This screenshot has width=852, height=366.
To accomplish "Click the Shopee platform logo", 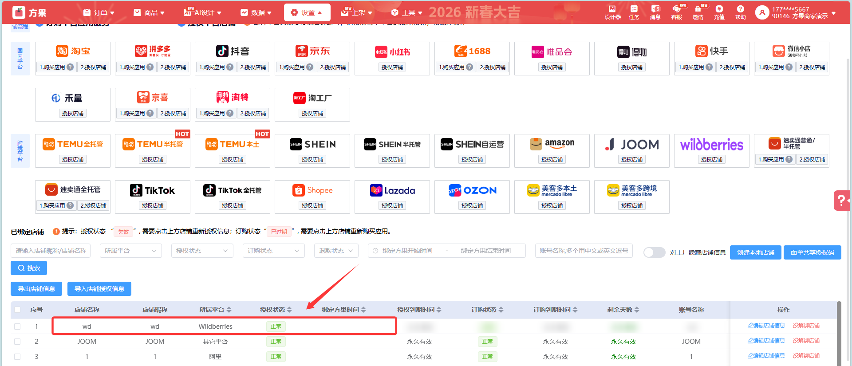I will 312,190.
